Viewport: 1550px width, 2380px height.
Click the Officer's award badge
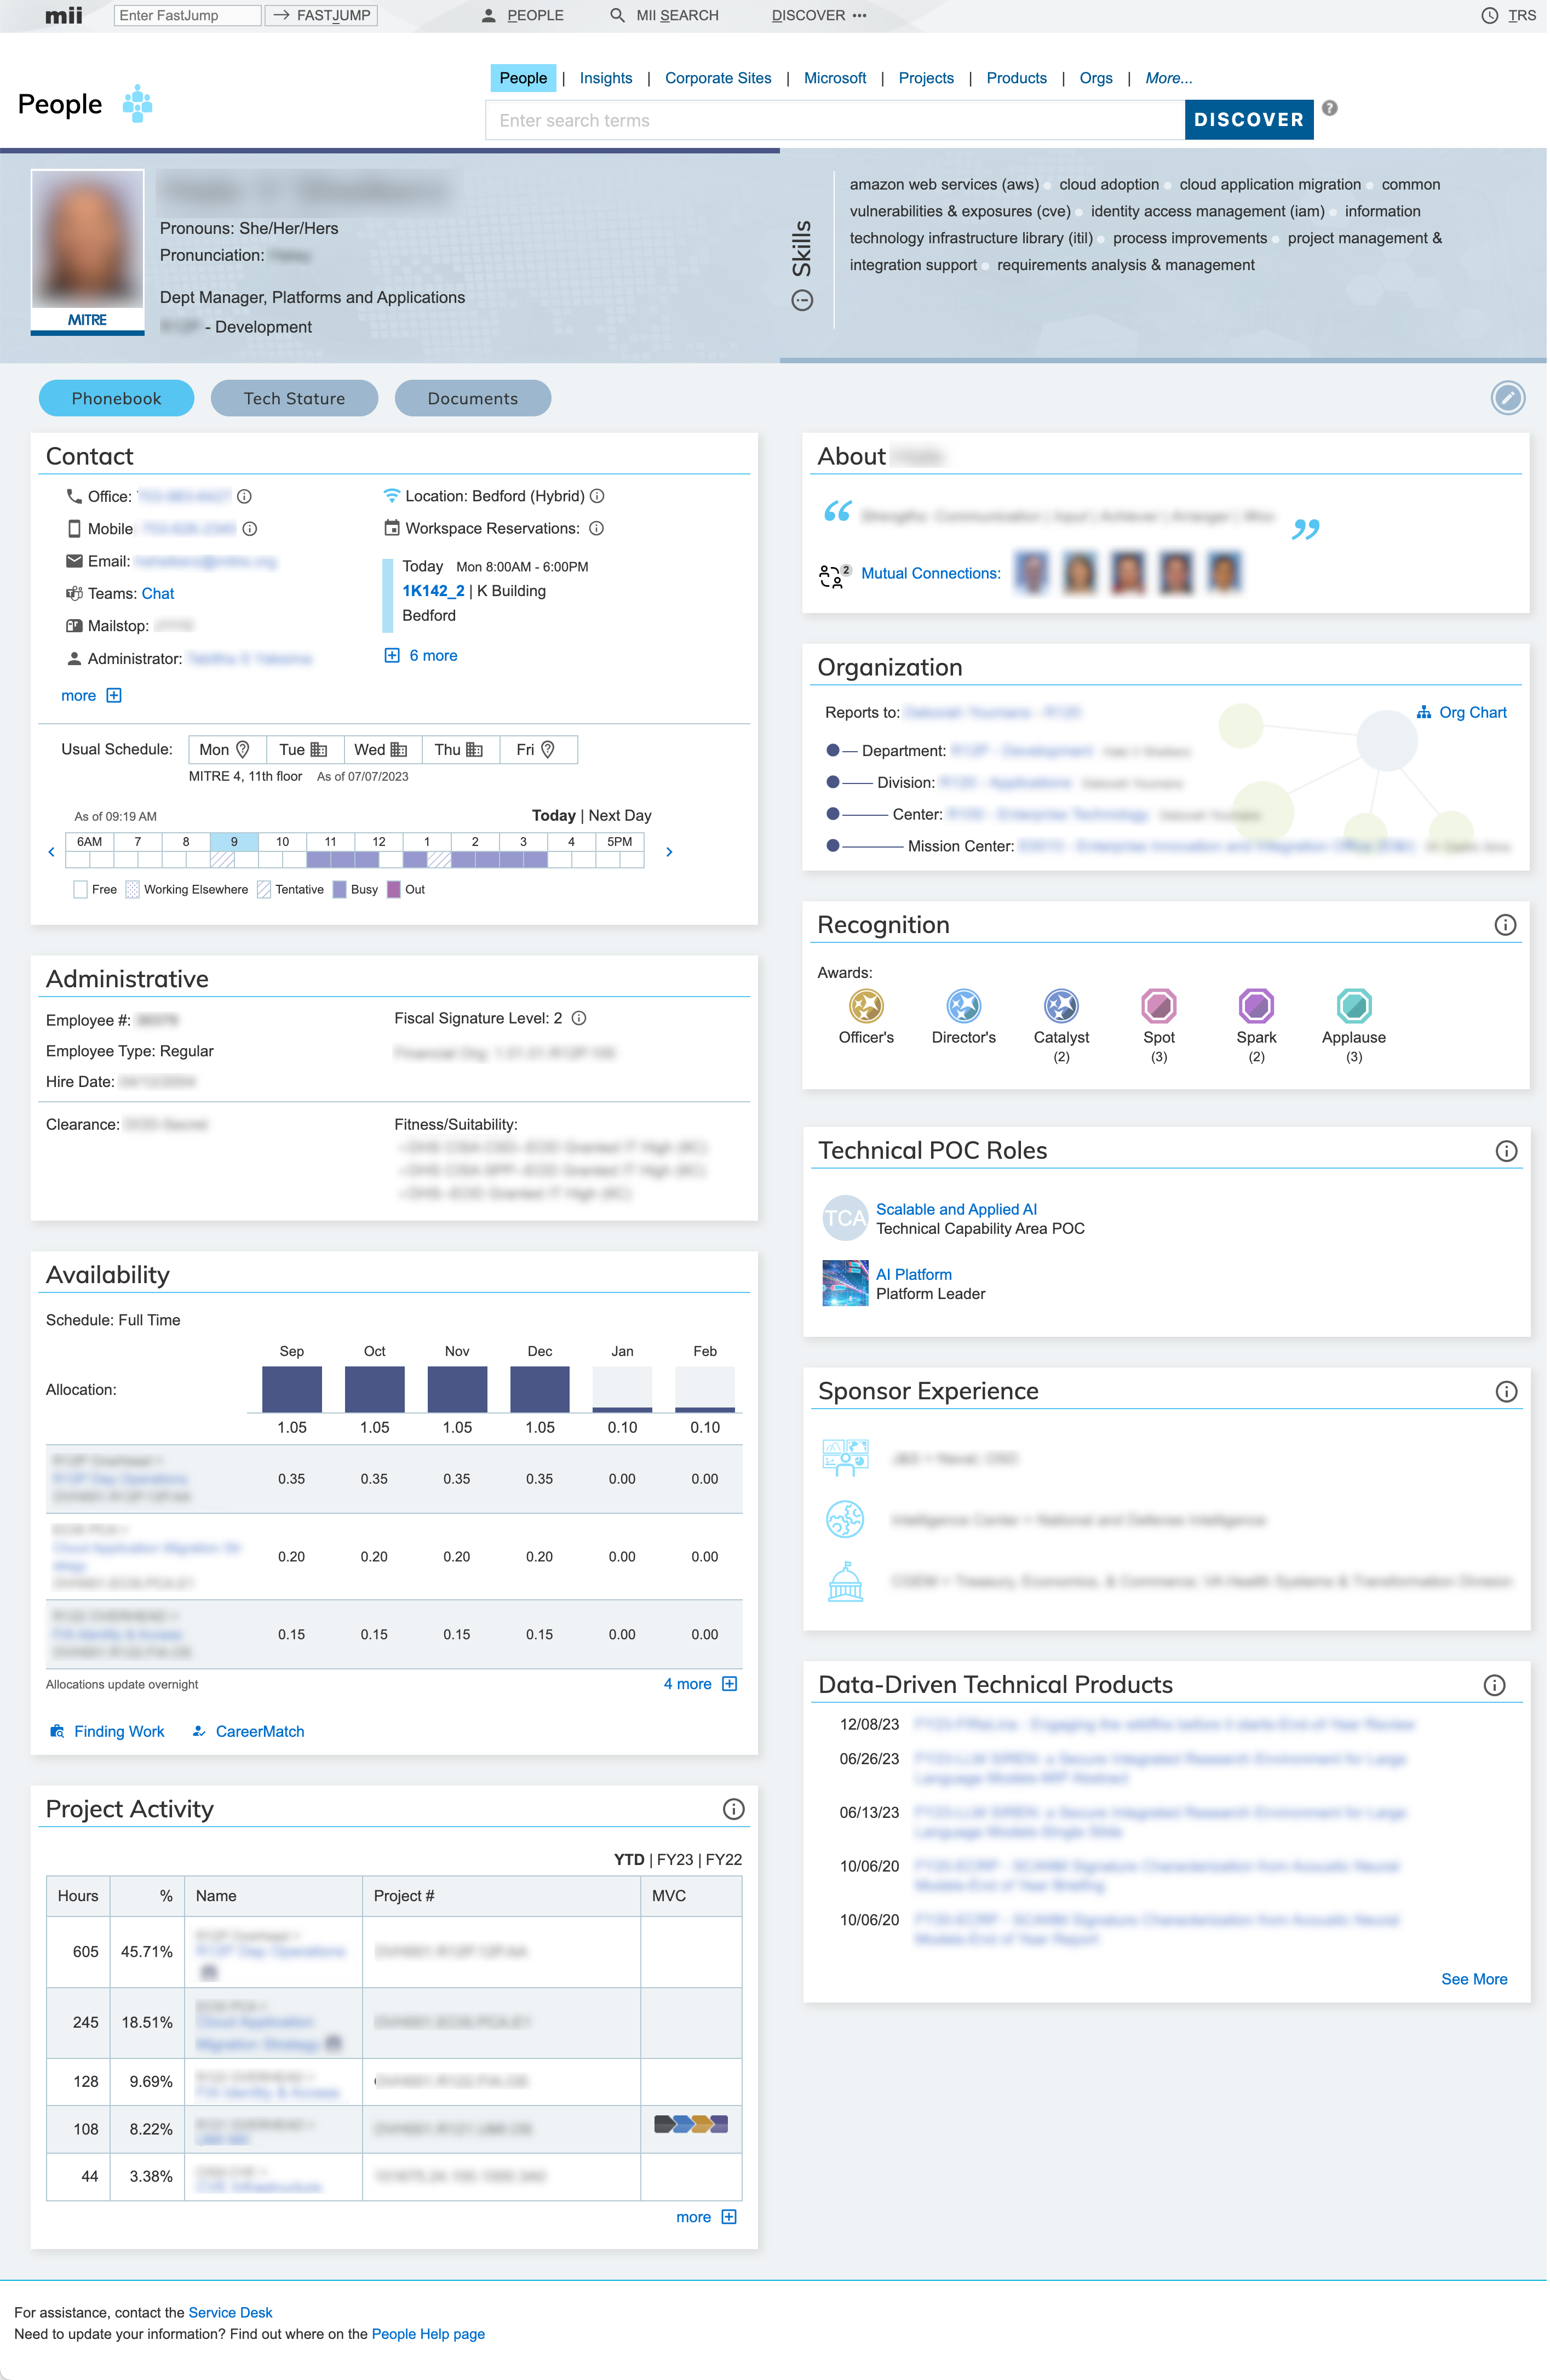865,1005
